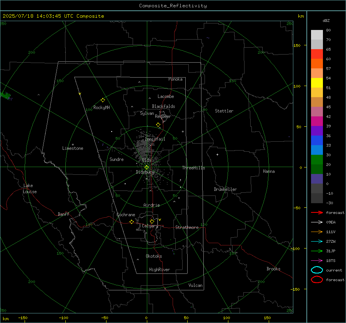
Task: Click the Lacombe city label
Action: point(166,96)
